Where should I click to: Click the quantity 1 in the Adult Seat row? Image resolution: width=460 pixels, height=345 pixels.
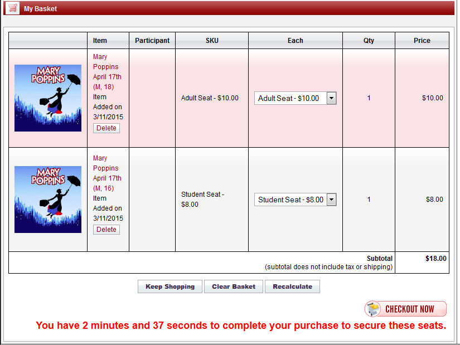click(369, 98)
